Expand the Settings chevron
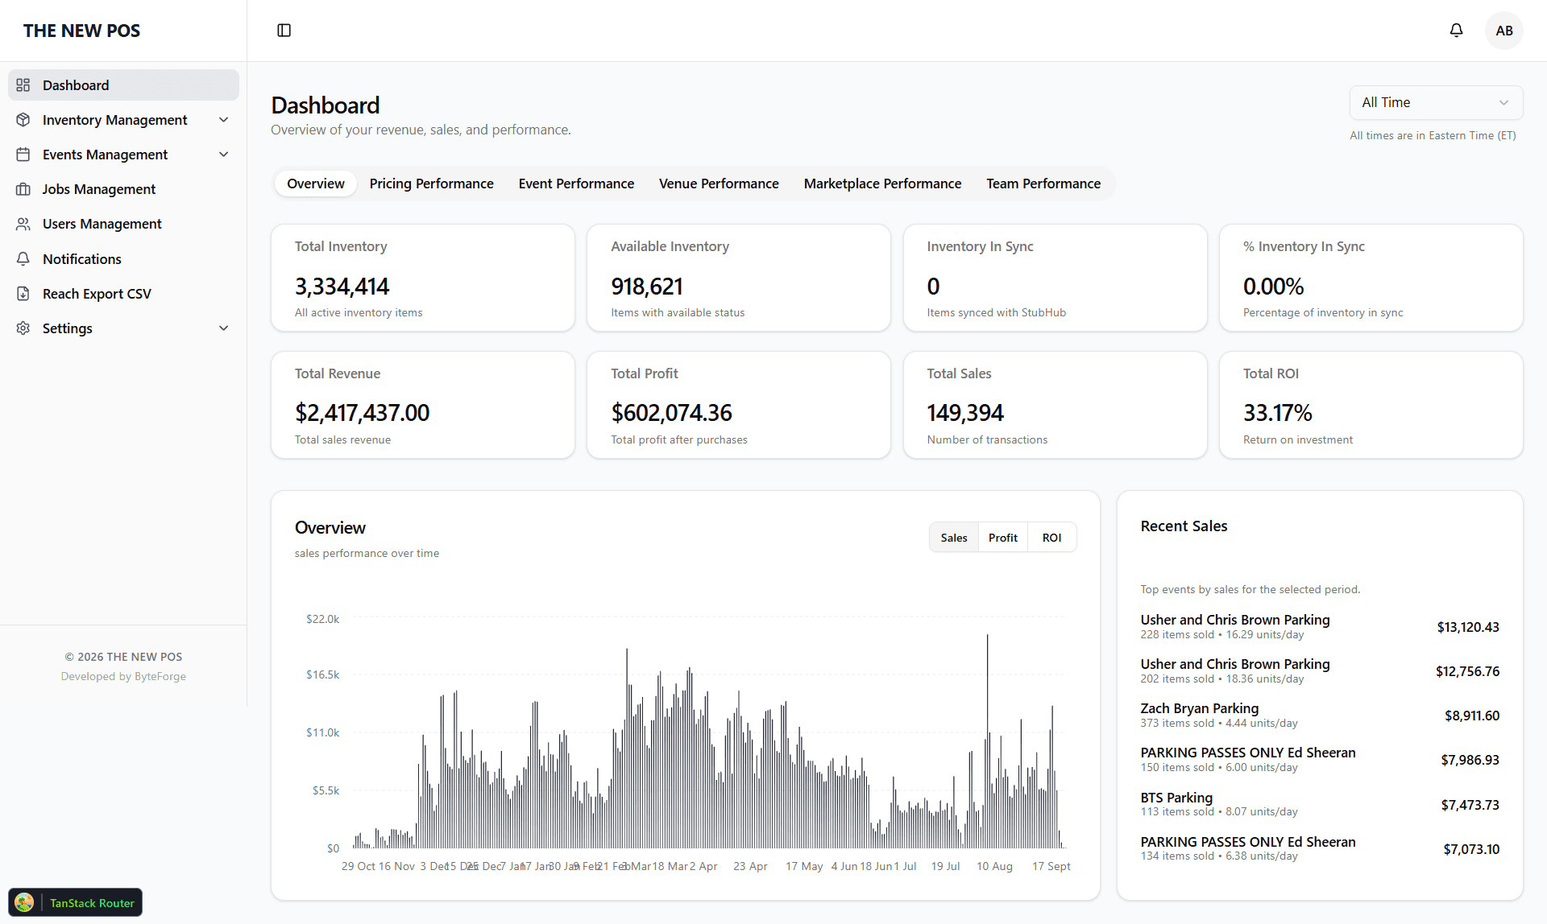Screen dimensions: 1547x924 (x=224, y=328)
